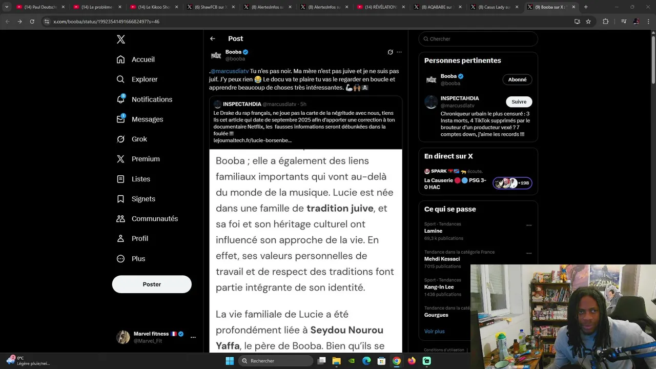Go to Accueil home icon

(x=120, y=59)
